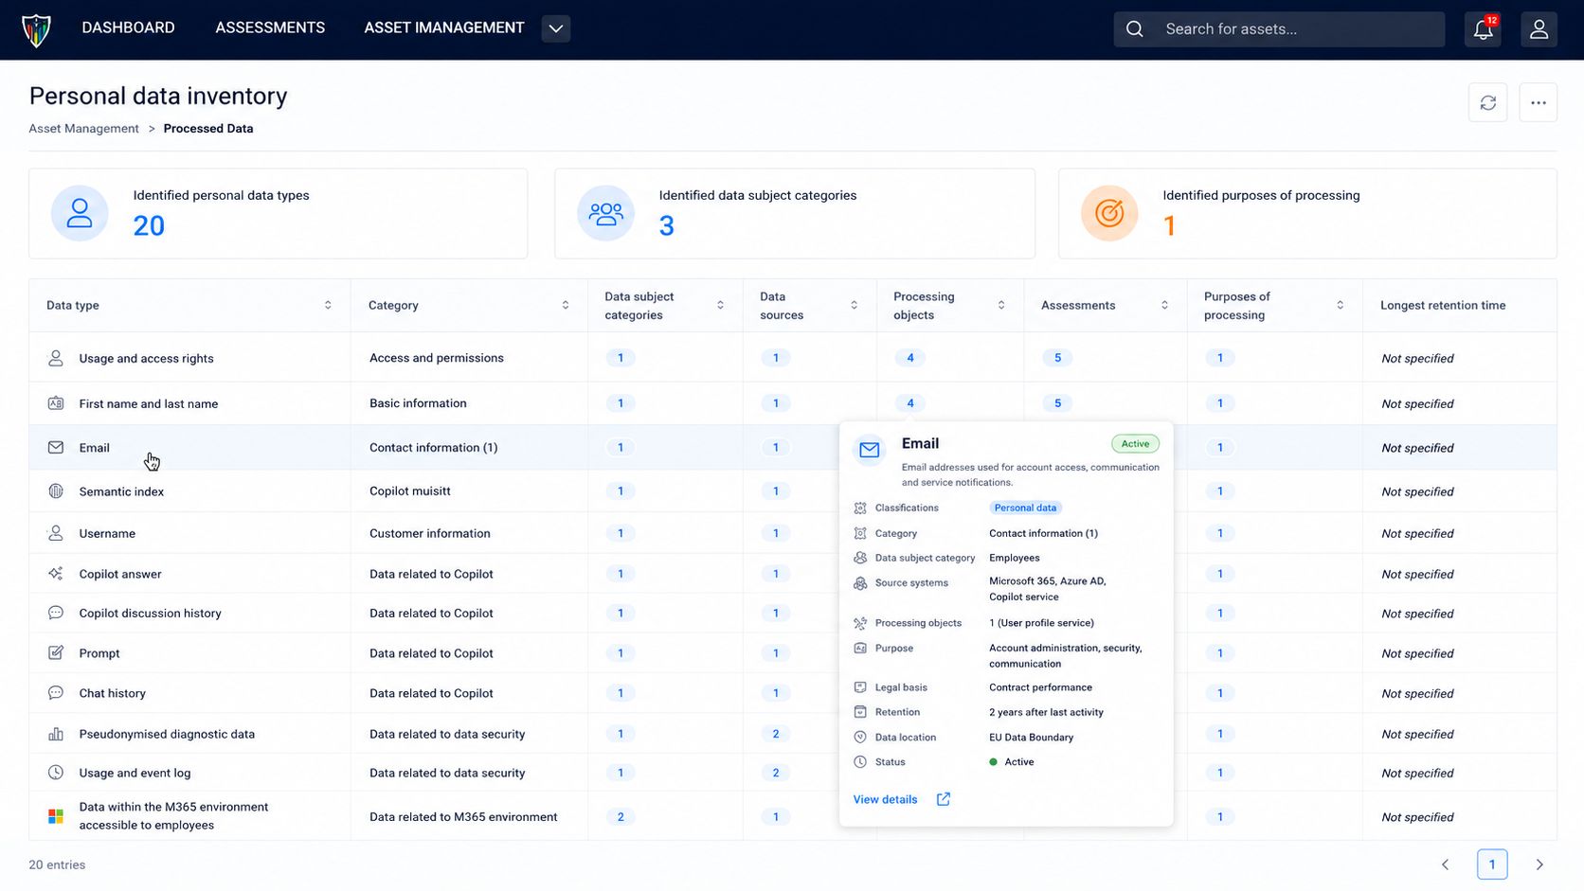Go to next page arrow
The width and height of the screenshot is (1584, 891).
pos(1539,864)
